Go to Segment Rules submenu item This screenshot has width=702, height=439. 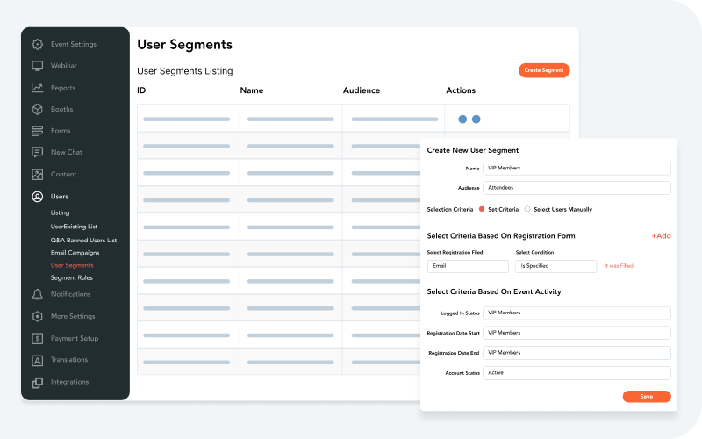71,277
